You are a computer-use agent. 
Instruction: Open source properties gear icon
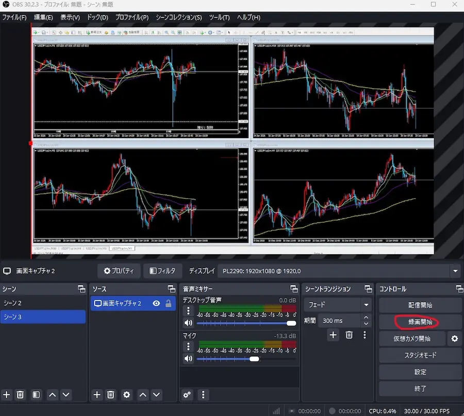coord(127,395)
